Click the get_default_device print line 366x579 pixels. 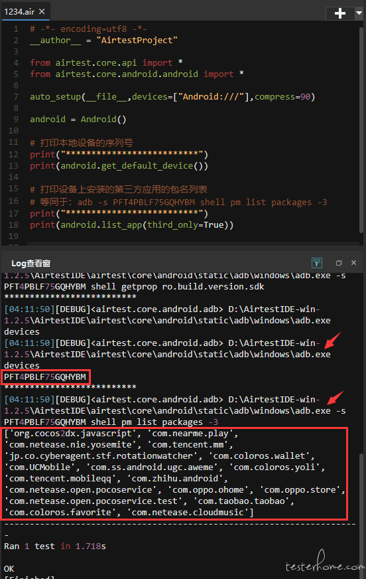tap(119, 166)
